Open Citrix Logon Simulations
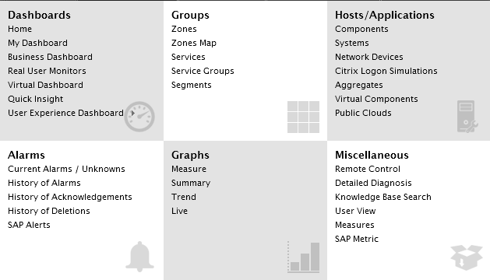Viewport: 490px width, 280px height. pos(386,72)
